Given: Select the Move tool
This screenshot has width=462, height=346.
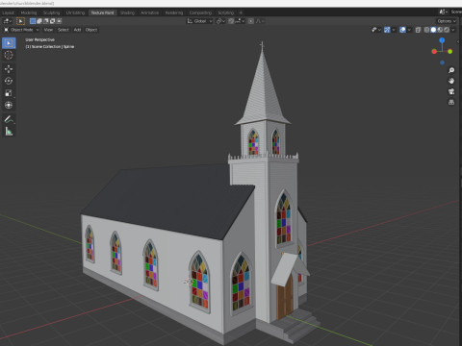Looking at the screenshot, I should pos(9,69).
